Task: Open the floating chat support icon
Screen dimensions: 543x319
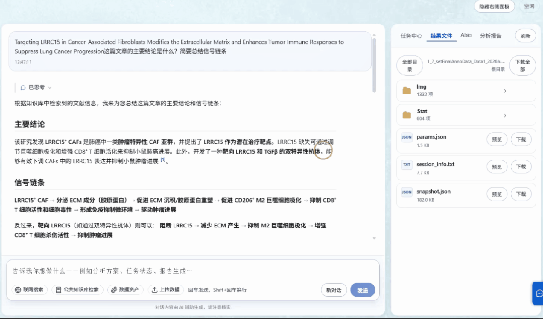Action: (539, 293)
